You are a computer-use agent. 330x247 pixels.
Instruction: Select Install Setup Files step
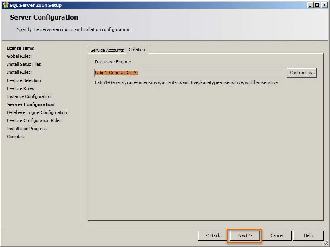(x=24, y=64)
